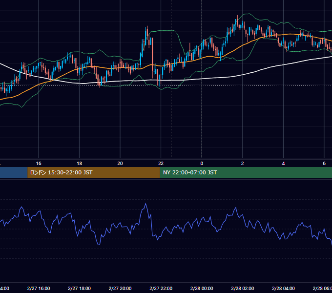The width and height of the screenshot is (332, 293).
Task: Click the 2/28 02:00 time label
Action: 243,288
